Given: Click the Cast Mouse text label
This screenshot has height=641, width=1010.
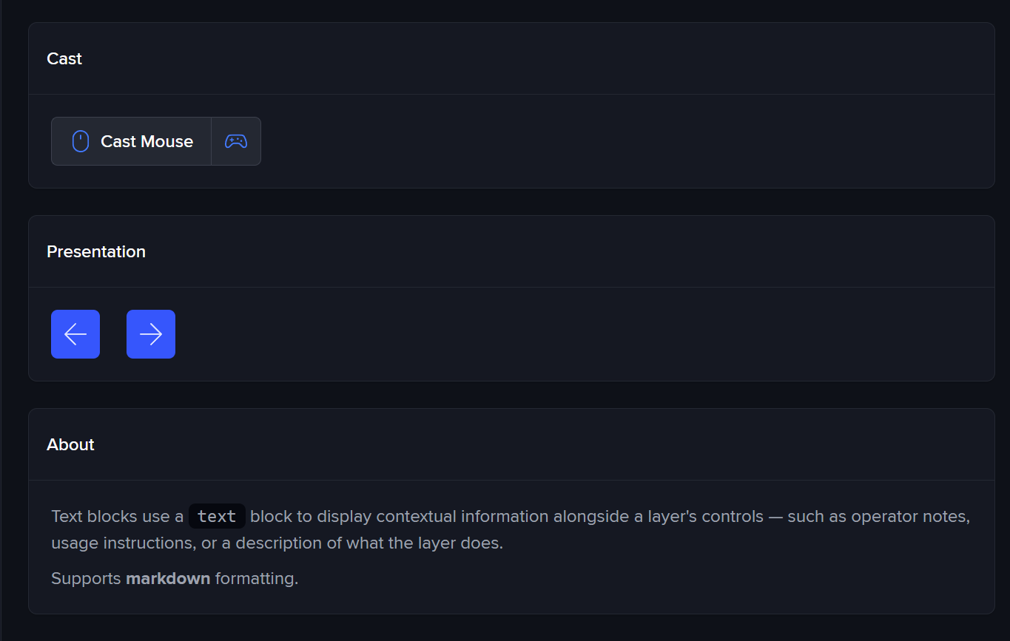Looking at the screenshot, I should (x=147, y=141).
